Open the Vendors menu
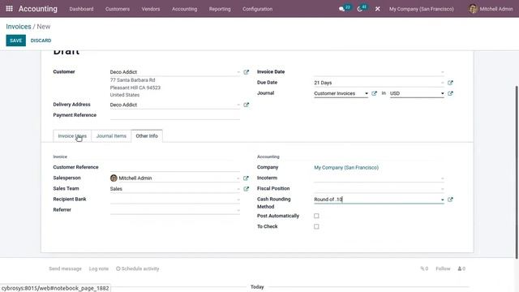Viewport: 519px width, 292px height. pos(151,9)
